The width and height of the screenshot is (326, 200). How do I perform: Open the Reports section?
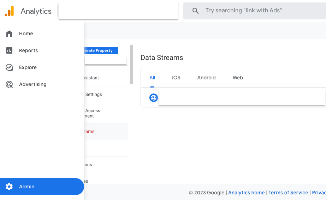pyautogui.click(x=28, y=50)
